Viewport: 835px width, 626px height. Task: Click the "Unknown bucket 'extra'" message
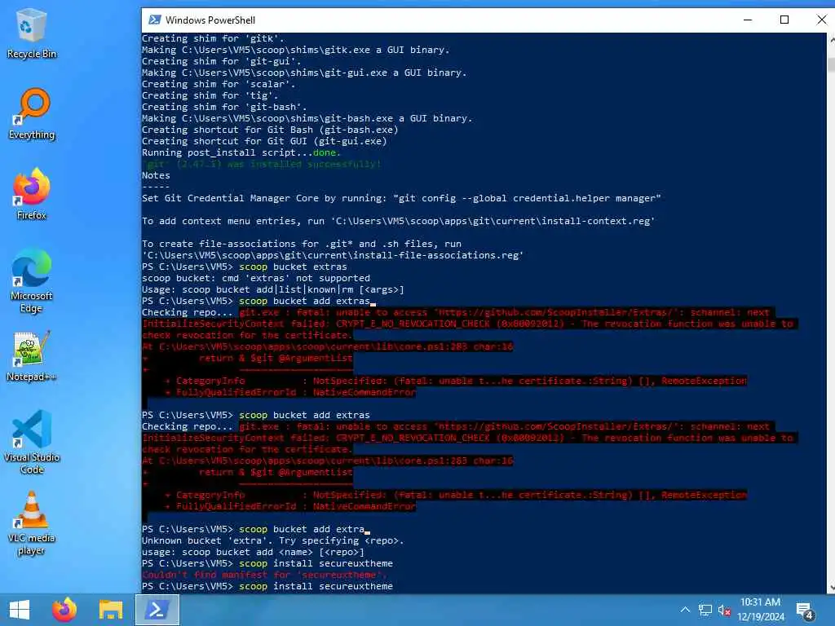[272, 541]
